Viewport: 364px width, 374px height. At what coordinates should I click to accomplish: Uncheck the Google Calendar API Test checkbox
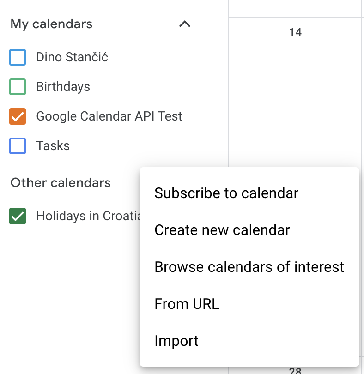18,116
